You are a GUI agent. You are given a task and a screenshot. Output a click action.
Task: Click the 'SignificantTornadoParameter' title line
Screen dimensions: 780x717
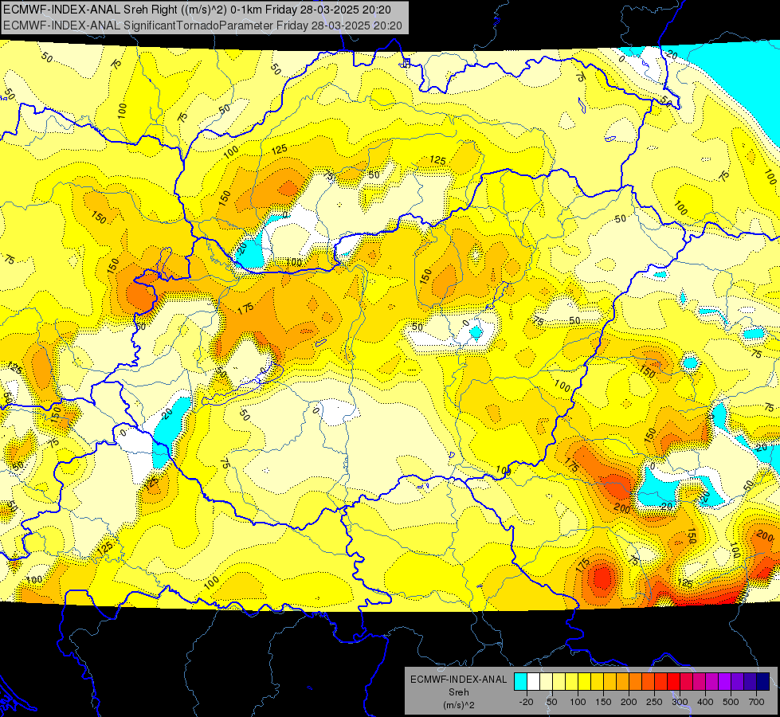point(202,25)
